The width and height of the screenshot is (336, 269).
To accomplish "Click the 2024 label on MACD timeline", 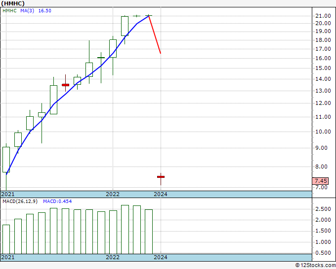I will (161, 257).
